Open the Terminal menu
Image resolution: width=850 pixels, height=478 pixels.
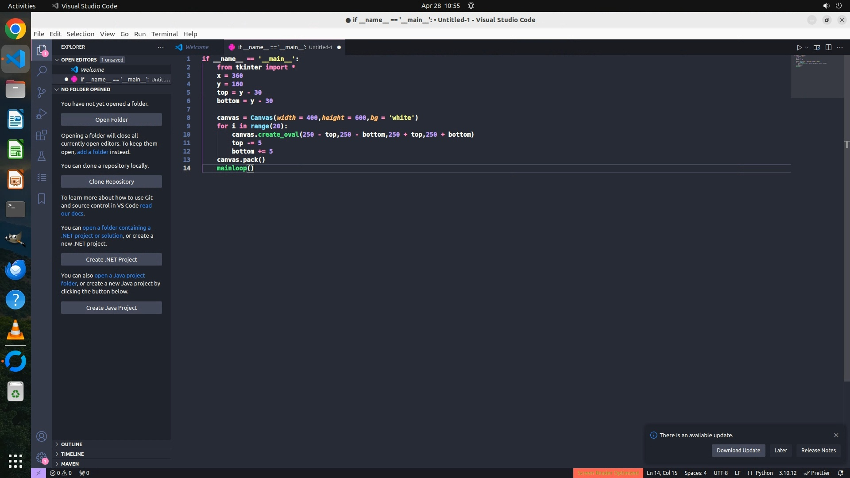164,34
